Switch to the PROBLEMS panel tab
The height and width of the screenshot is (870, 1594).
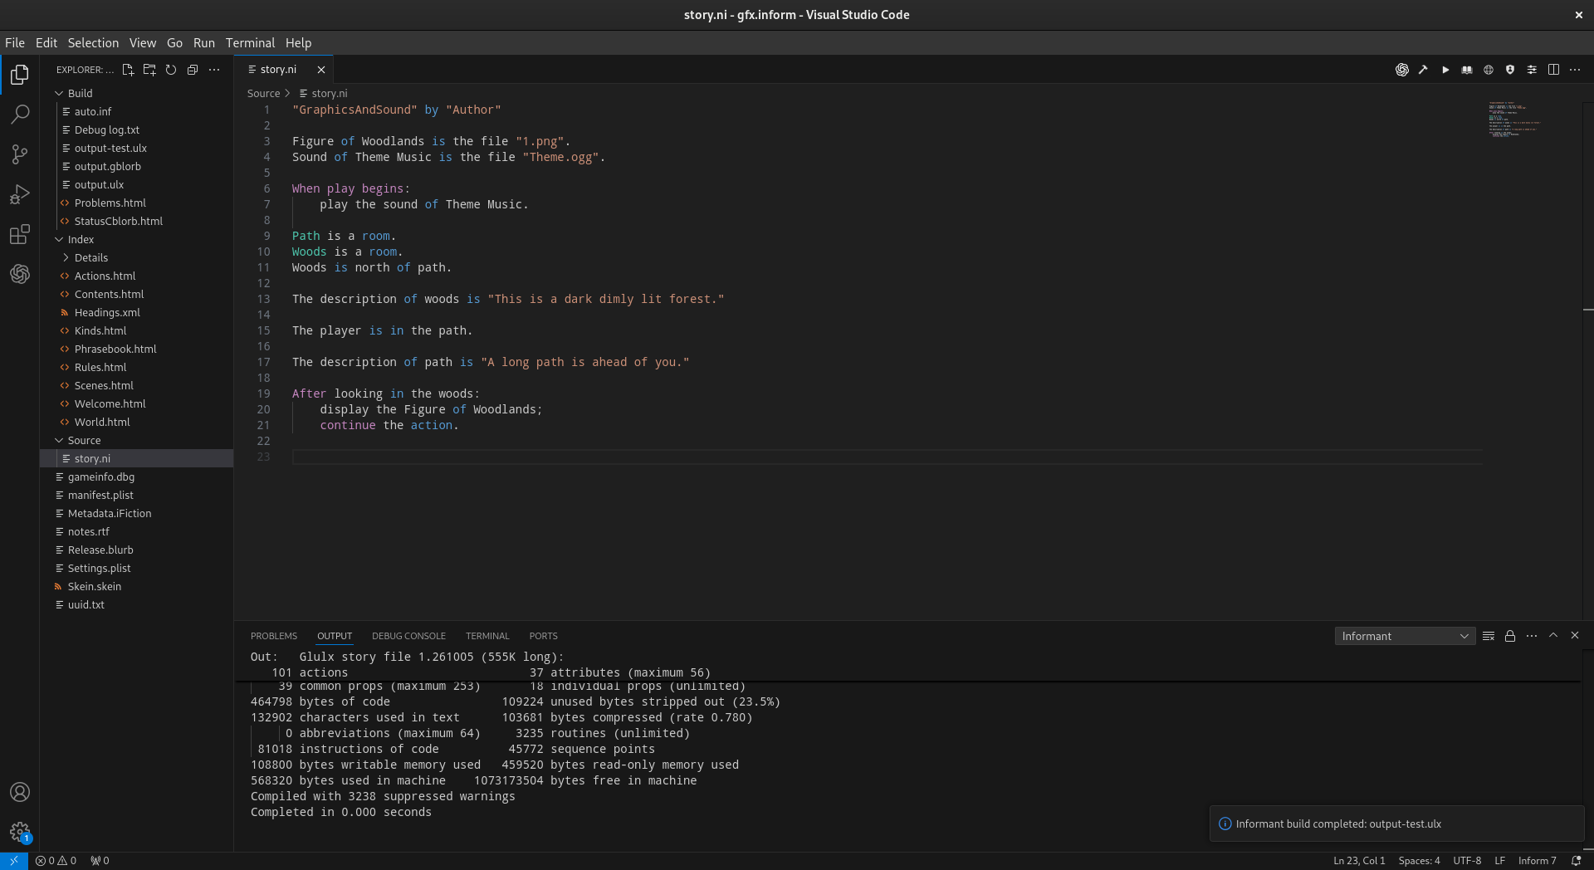[274, 636]
